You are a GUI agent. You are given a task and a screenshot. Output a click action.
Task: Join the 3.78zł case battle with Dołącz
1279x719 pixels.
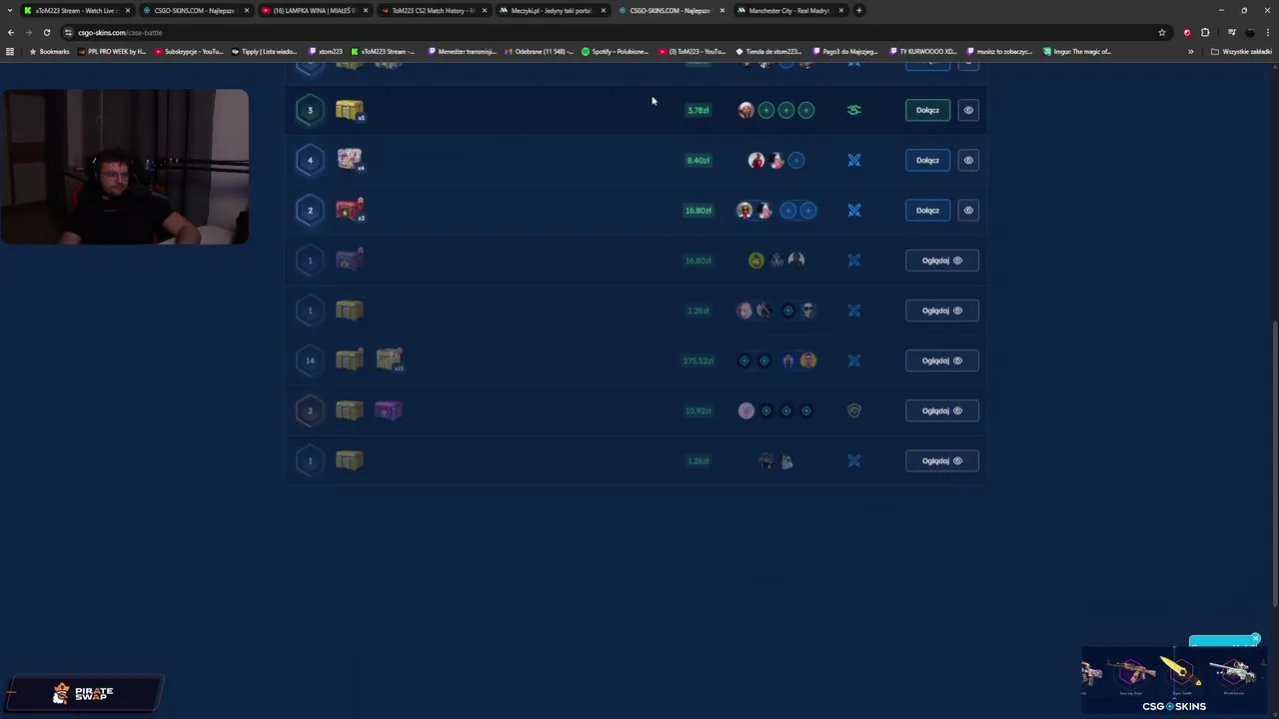tap(927, 110)
